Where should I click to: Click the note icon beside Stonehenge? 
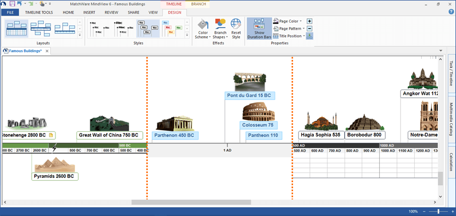51,135
